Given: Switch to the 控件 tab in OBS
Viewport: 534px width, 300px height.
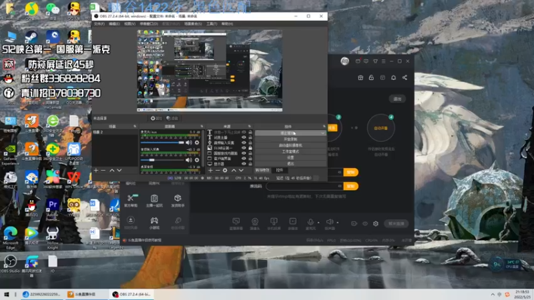Looking at the screenshot, I should pos(280,170).
